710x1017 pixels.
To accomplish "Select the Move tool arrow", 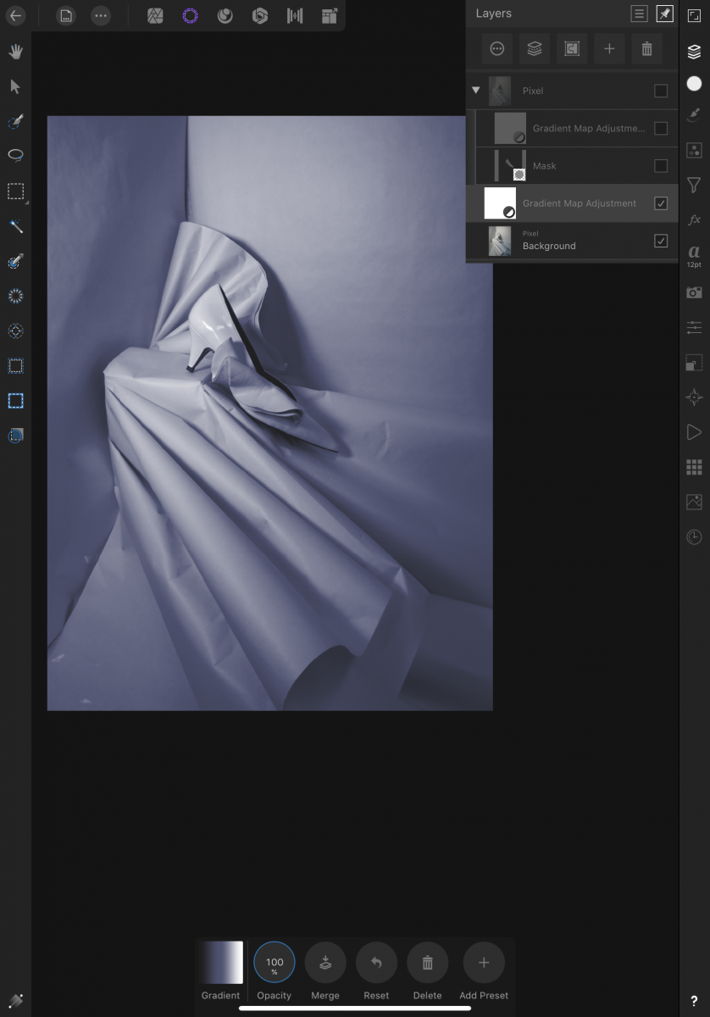I will pos(15,86).
